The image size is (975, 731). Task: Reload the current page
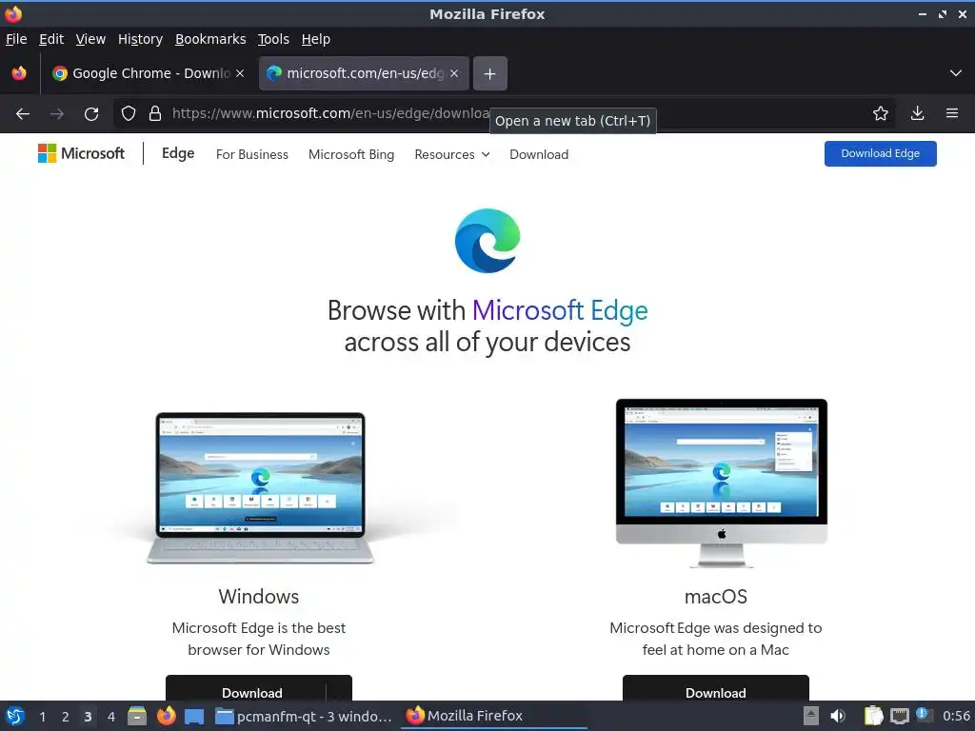coord(91,114)
